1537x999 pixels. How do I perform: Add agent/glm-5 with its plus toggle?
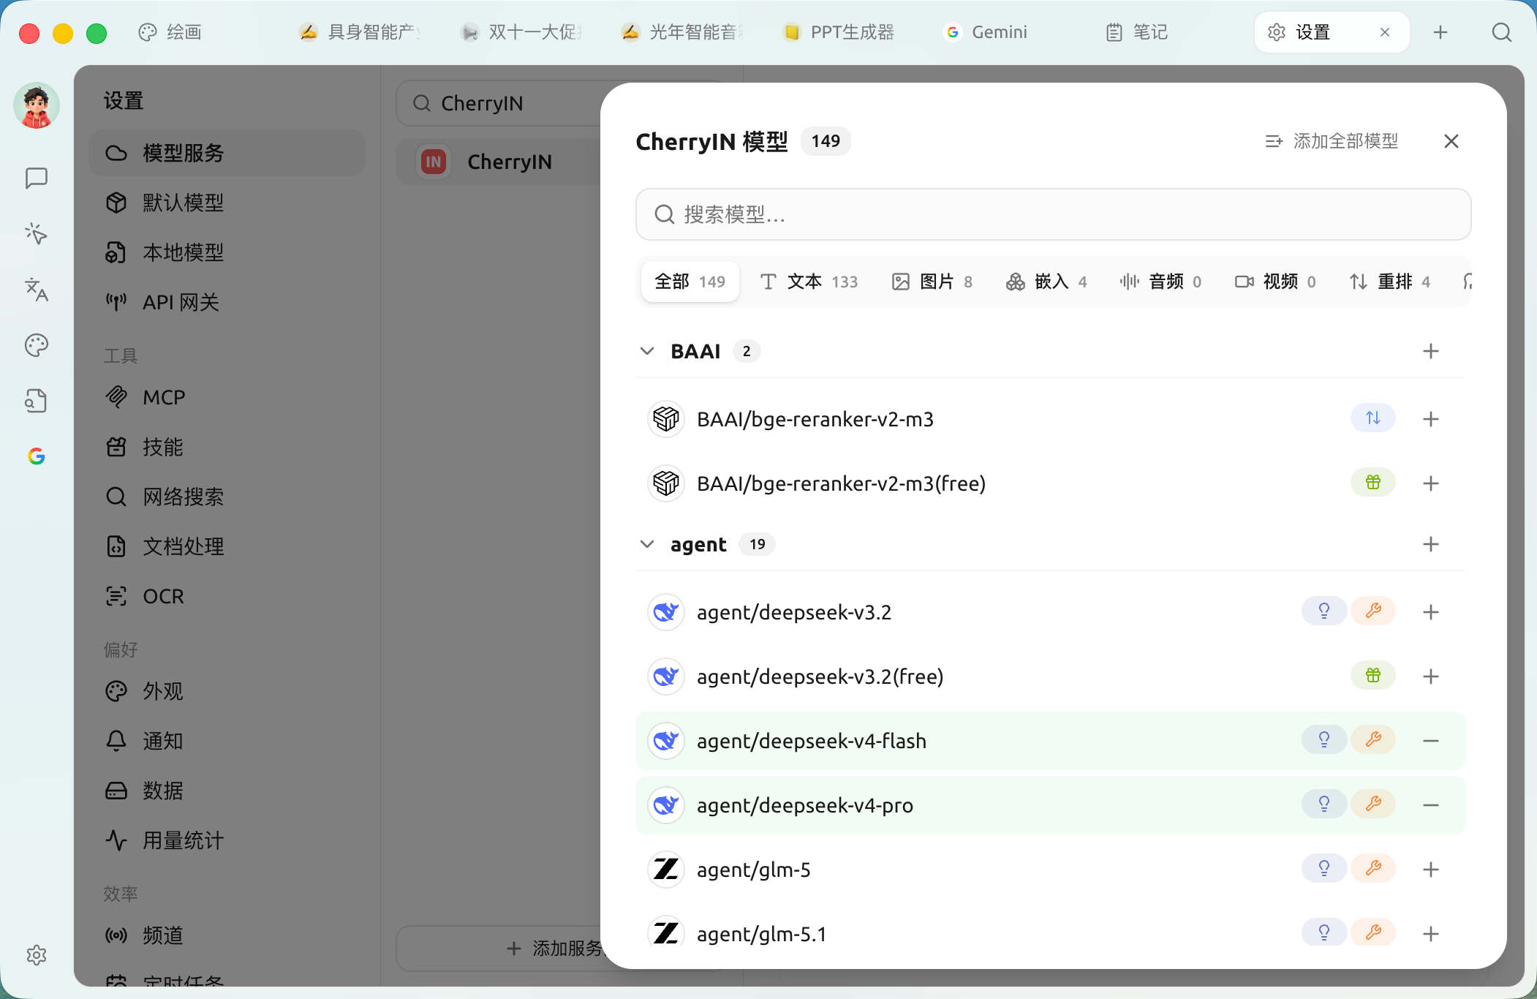(1431, 870)
